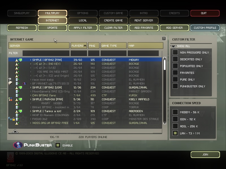Click the Join button
The width and height of the screenshot is (226, 169).
coord(205,154)
